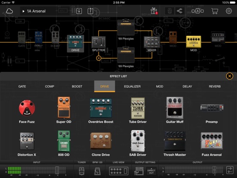Screen dimensions: 237x178
Task: Switch to the EQUALIZER tab
Action: click(132, 86)
